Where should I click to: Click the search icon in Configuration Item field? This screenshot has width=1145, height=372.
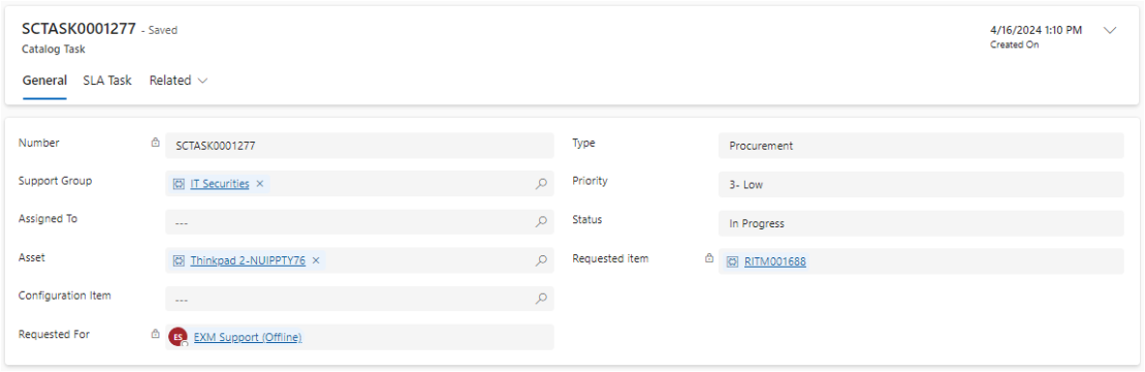pos(541,299)
